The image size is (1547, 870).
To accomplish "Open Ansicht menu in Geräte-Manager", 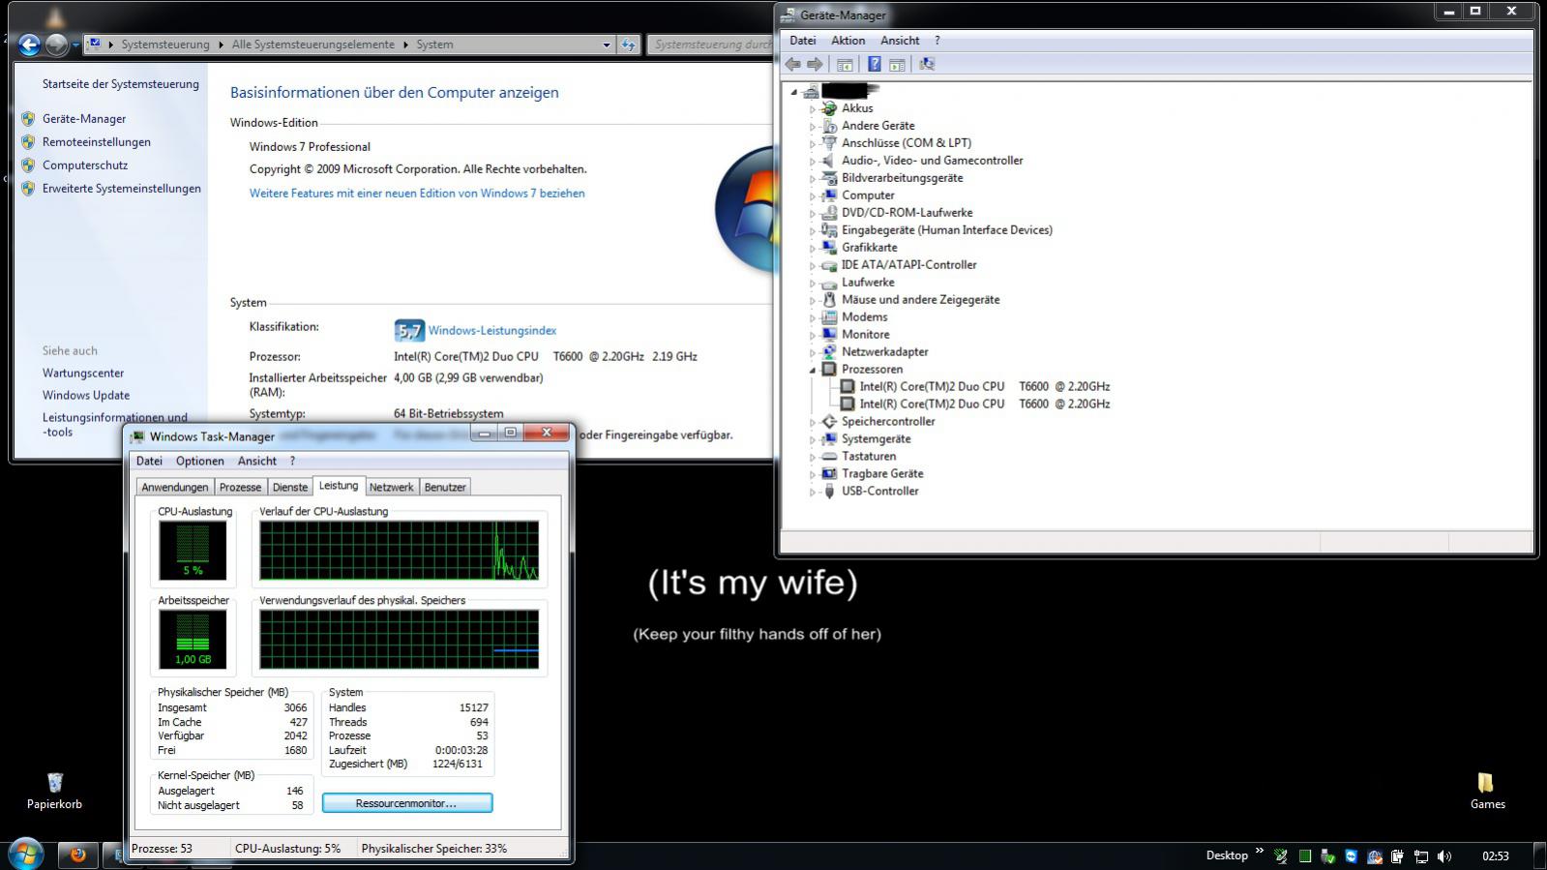I will 900,41.
